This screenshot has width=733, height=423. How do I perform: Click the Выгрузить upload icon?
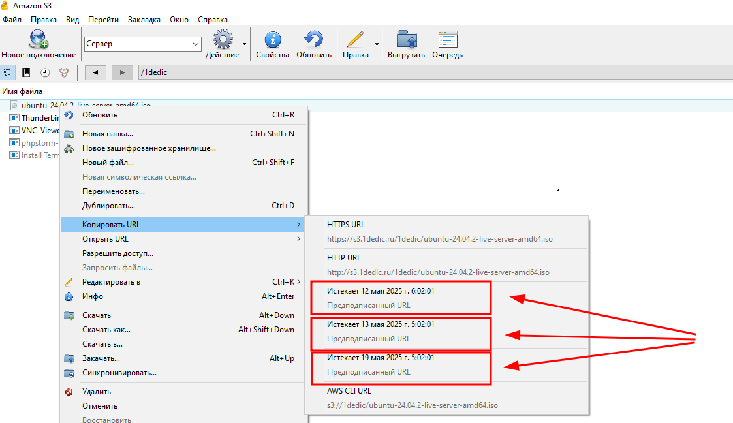coord(406,39)
